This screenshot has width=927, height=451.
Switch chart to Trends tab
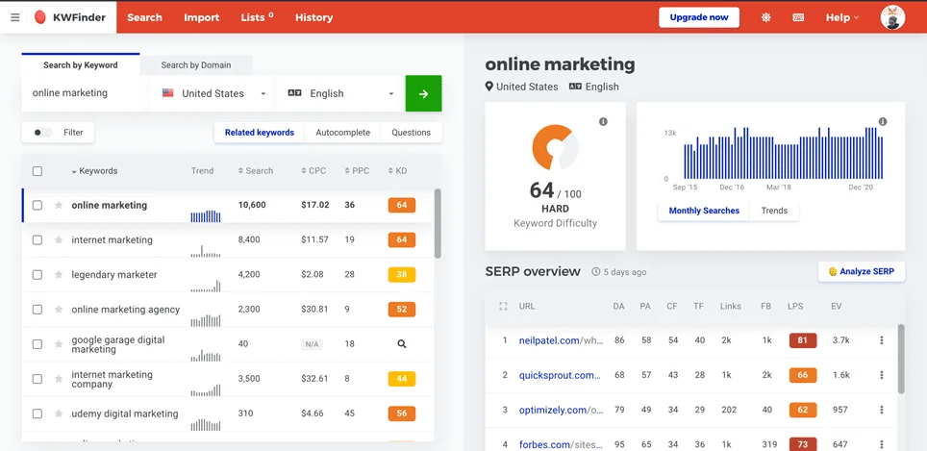(x=774, y=211)
